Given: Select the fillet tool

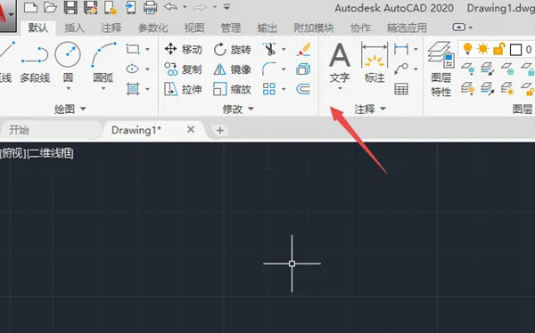Looking at the screenshot, I should click(x=269, y=69).
